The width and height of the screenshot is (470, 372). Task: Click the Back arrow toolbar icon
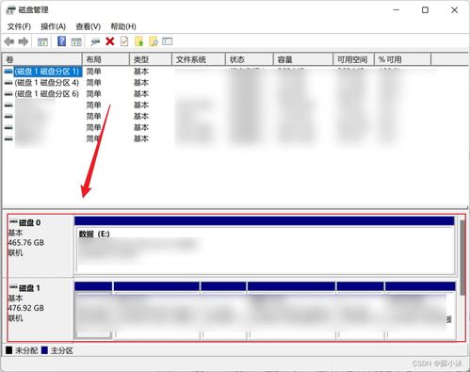point(9,41)
